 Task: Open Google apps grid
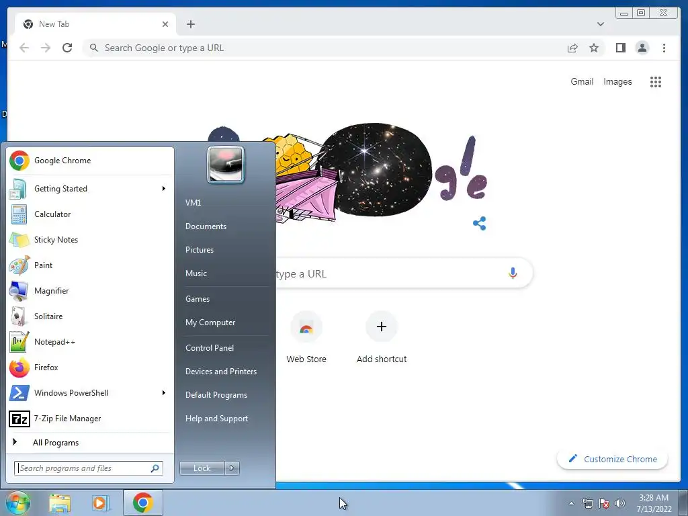(x=656, y=81)
